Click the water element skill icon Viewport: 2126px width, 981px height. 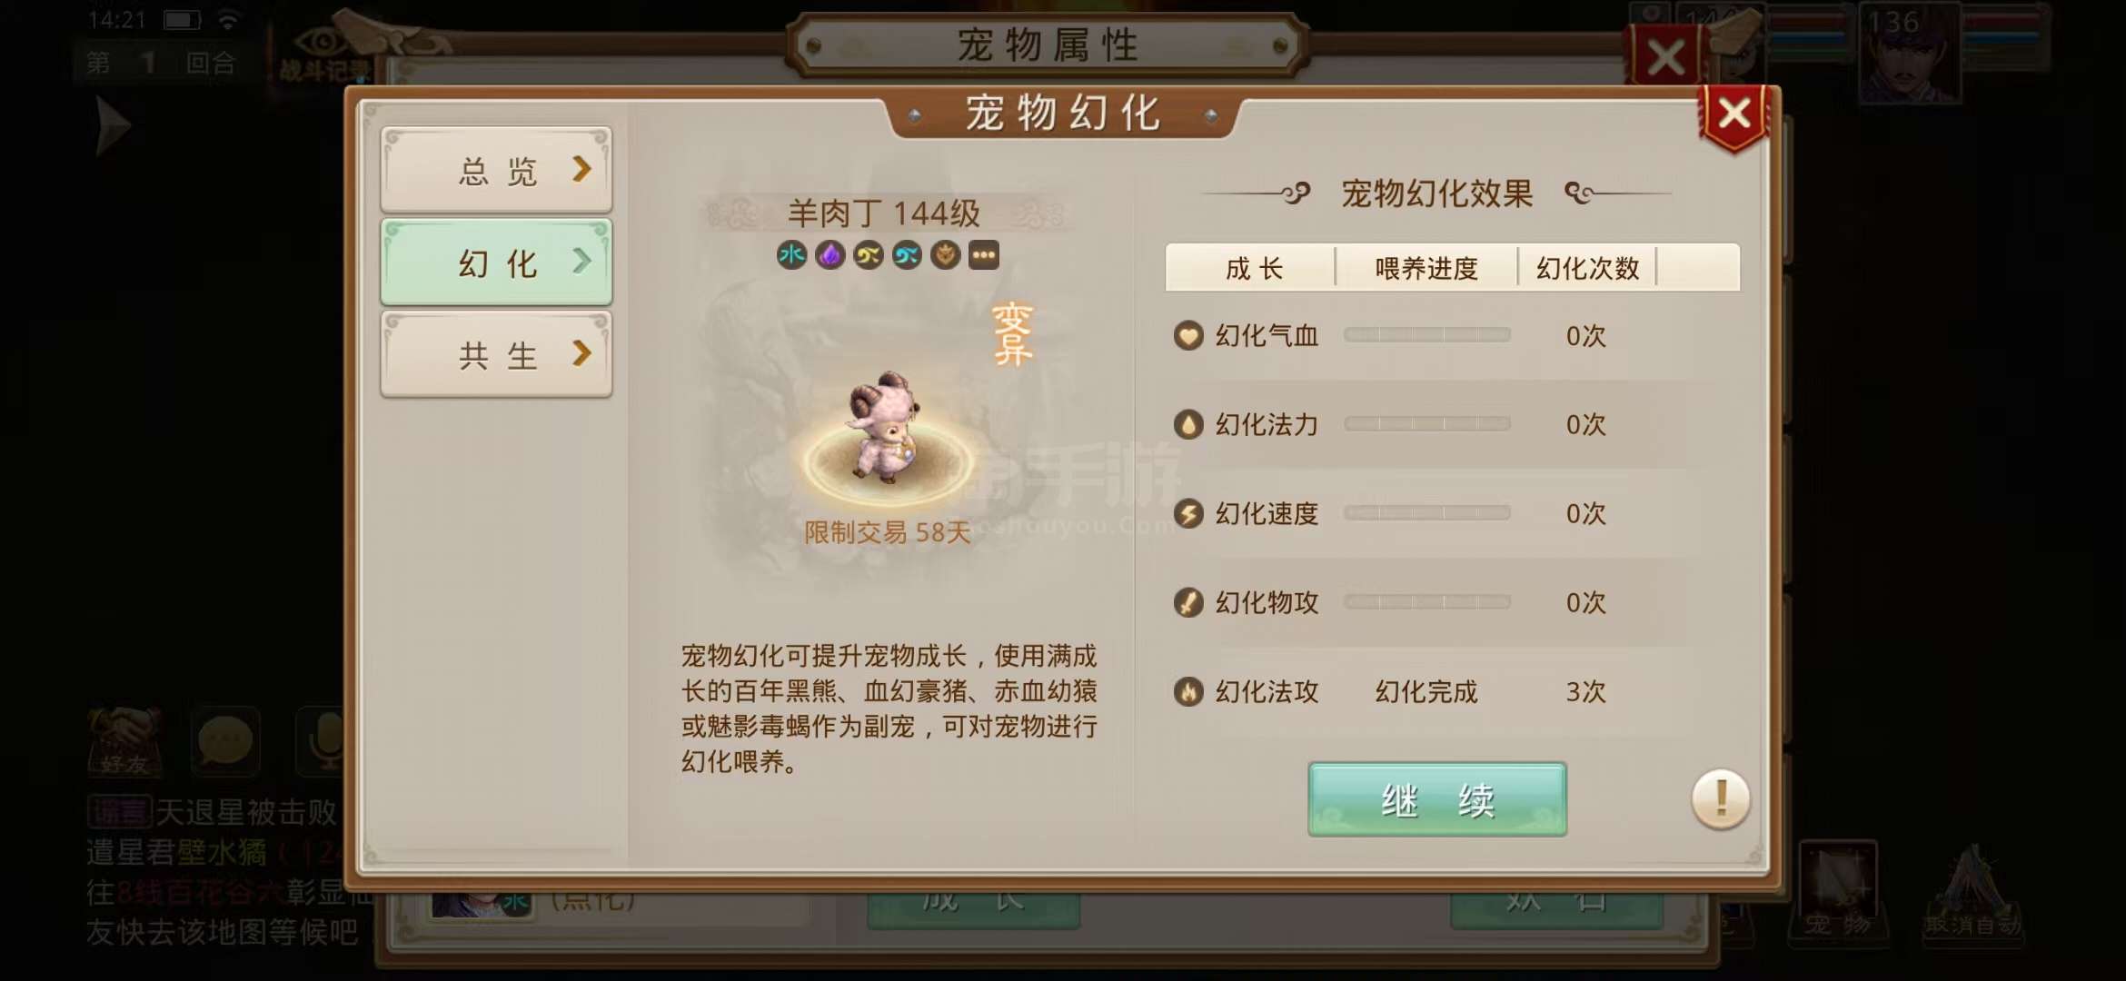pyautogui.click(x=791, y=255)
